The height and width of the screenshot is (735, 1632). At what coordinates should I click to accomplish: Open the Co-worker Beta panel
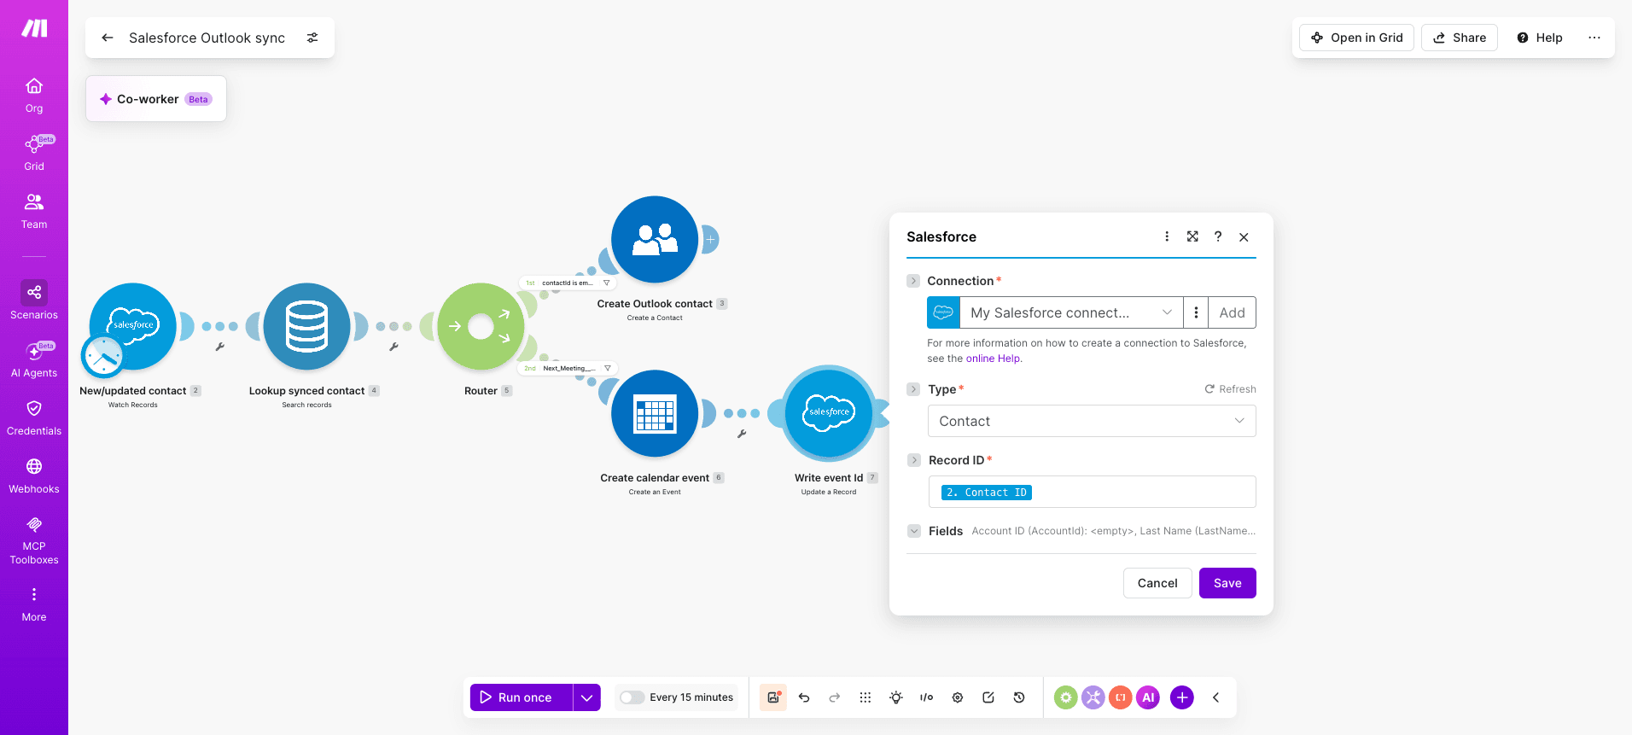pos(156,99)
